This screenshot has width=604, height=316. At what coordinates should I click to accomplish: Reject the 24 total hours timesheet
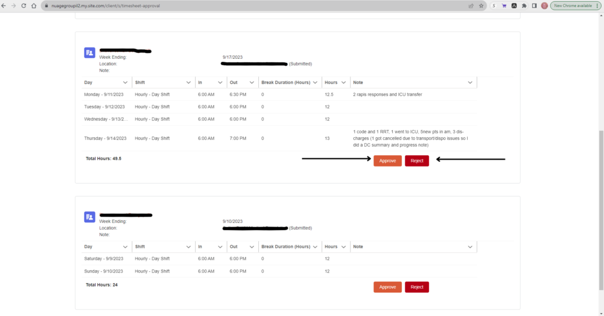416,287
